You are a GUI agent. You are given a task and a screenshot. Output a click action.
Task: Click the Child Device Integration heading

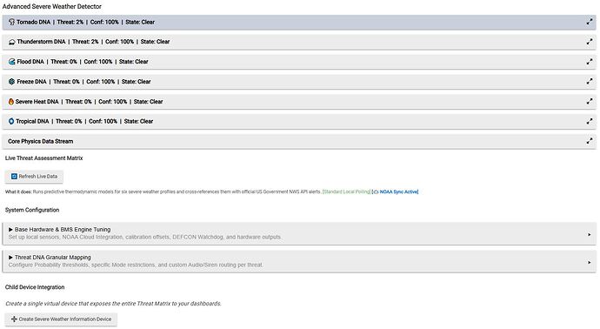35,287
